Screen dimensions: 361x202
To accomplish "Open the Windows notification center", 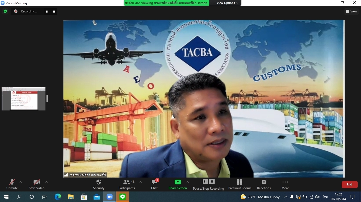I will tap(352, 197).
